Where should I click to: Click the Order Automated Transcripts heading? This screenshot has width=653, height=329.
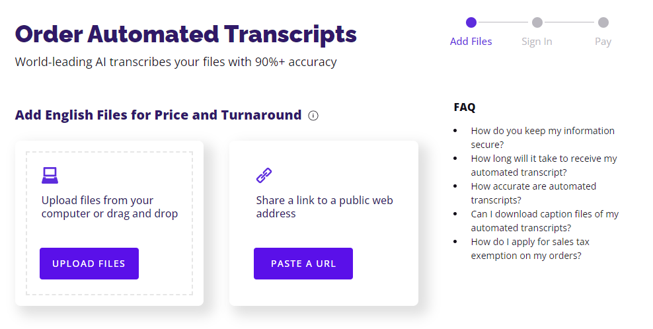(x=186, y=34)
